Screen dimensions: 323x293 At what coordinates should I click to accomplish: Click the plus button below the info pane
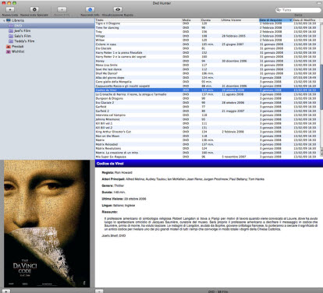pos(99,291)
